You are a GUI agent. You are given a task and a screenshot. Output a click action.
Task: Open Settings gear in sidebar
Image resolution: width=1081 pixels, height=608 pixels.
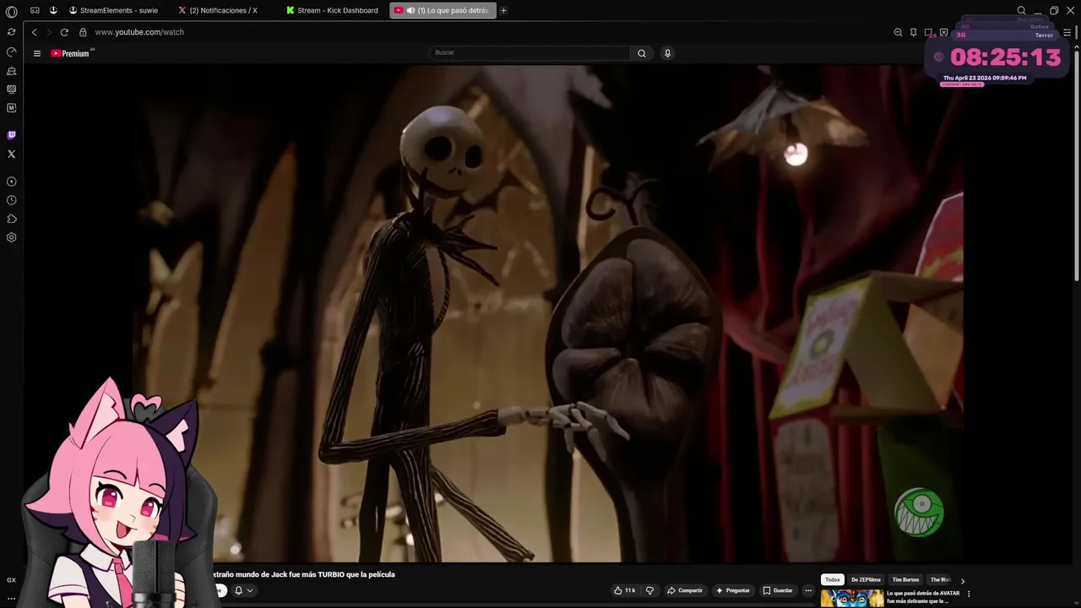coord(11,237)
